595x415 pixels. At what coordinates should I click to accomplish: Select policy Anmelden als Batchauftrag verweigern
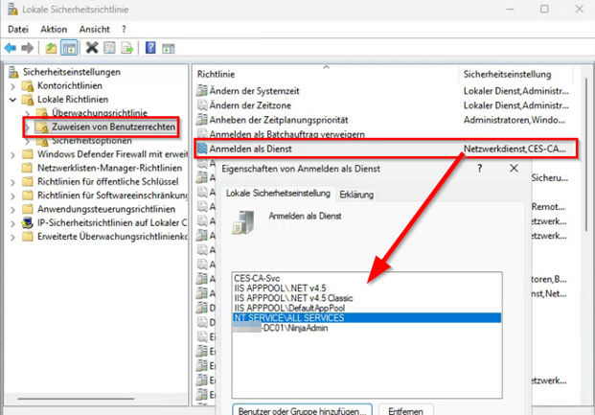pyautogui.click(x=286, y=134)
